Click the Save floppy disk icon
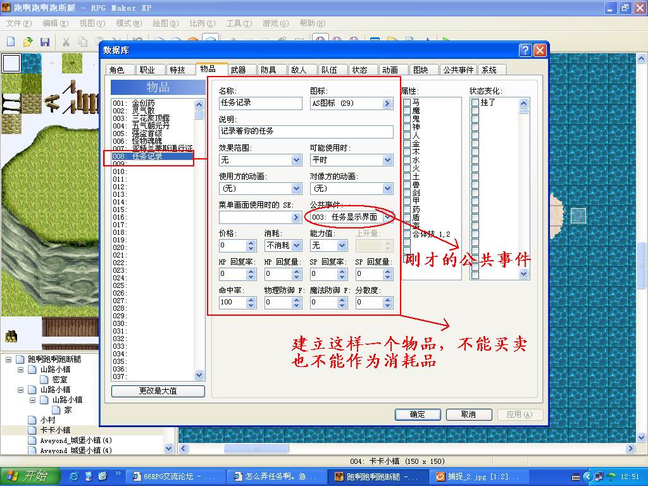The width and height of the screenshot is (648, 486). 45,41
